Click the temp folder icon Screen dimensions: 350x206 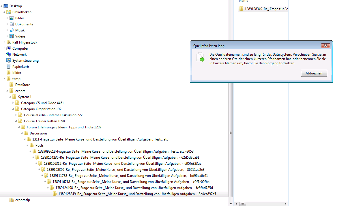pyautogui.click(x=9, y=79)
